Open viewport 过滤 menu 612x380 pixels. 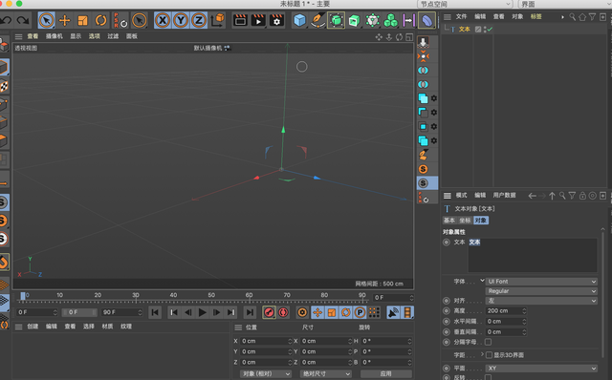pyautogui.click(x=113, y=36)
